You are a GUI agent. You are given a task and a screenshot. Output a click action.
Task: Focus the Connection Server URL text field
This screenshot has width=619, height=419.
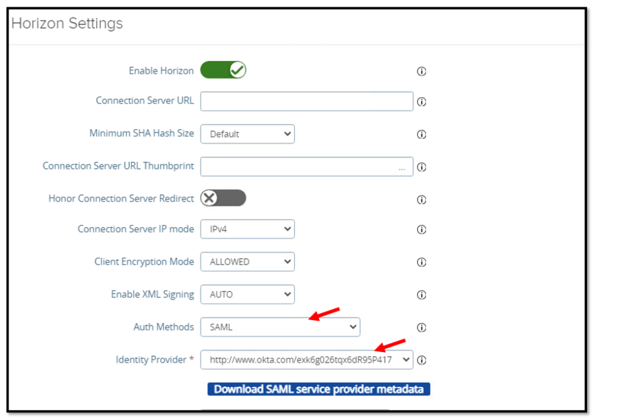306,101
